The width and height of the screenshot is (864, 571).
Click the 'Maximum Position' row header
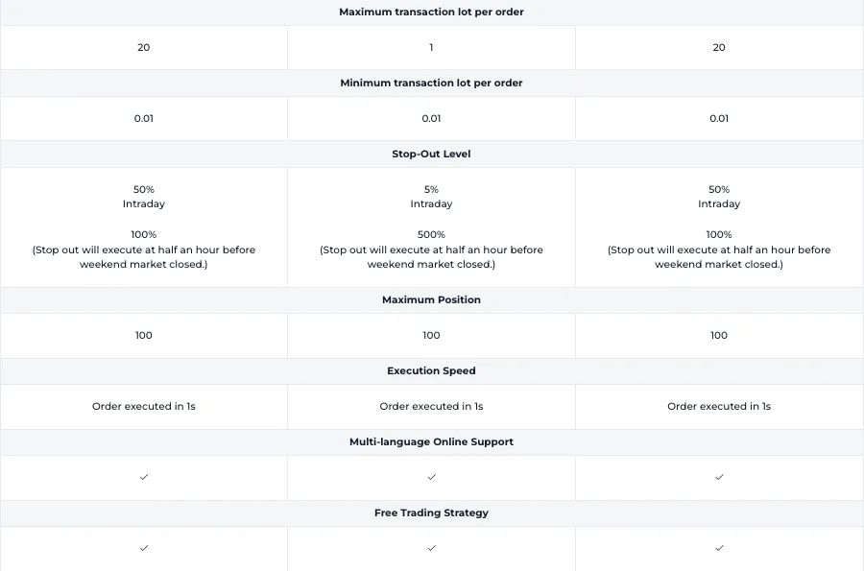(x=431, y=300)
